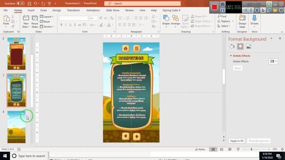Toggle Italic formatting
The image size is (285, 160).
click(66, 25)
